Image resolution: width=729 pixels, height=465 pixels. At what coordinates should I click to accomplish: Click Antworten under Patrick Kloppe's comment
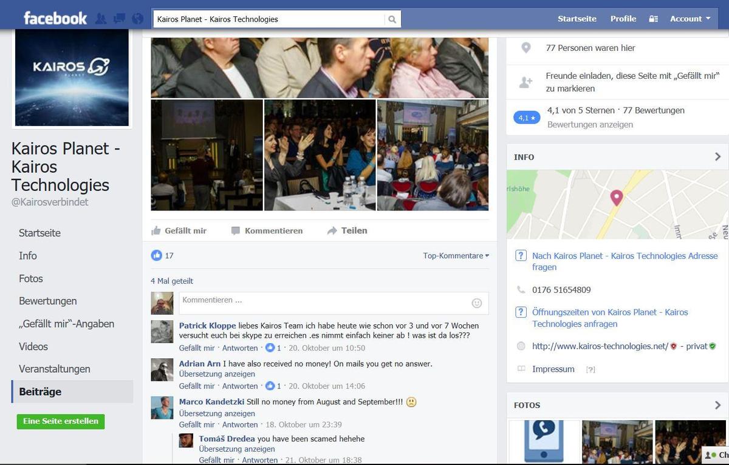240,348
